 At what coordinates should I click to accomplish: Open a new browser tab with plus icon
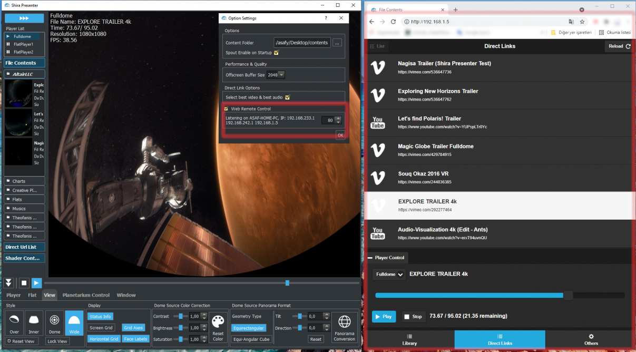pyautogui.click(x=455, y=9)
